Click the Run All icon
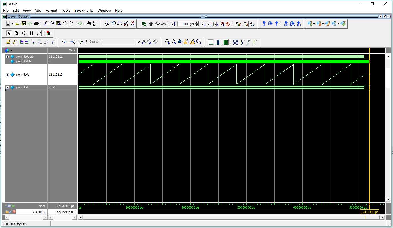 pyautogui.click(x=216, y=24)
